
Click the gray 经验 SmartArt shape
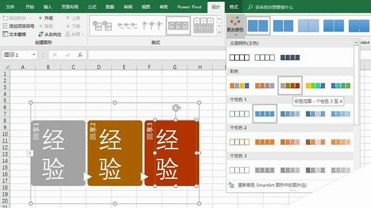pyautogui.click(x=58, y=153)
